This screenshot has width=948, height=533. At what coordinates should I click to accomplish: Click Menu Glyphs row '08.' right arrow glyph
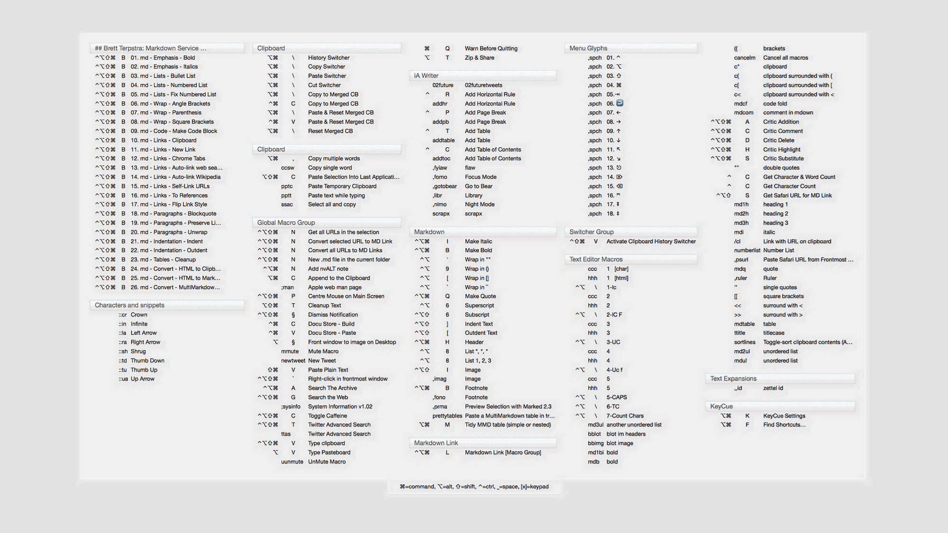(619, 122)
